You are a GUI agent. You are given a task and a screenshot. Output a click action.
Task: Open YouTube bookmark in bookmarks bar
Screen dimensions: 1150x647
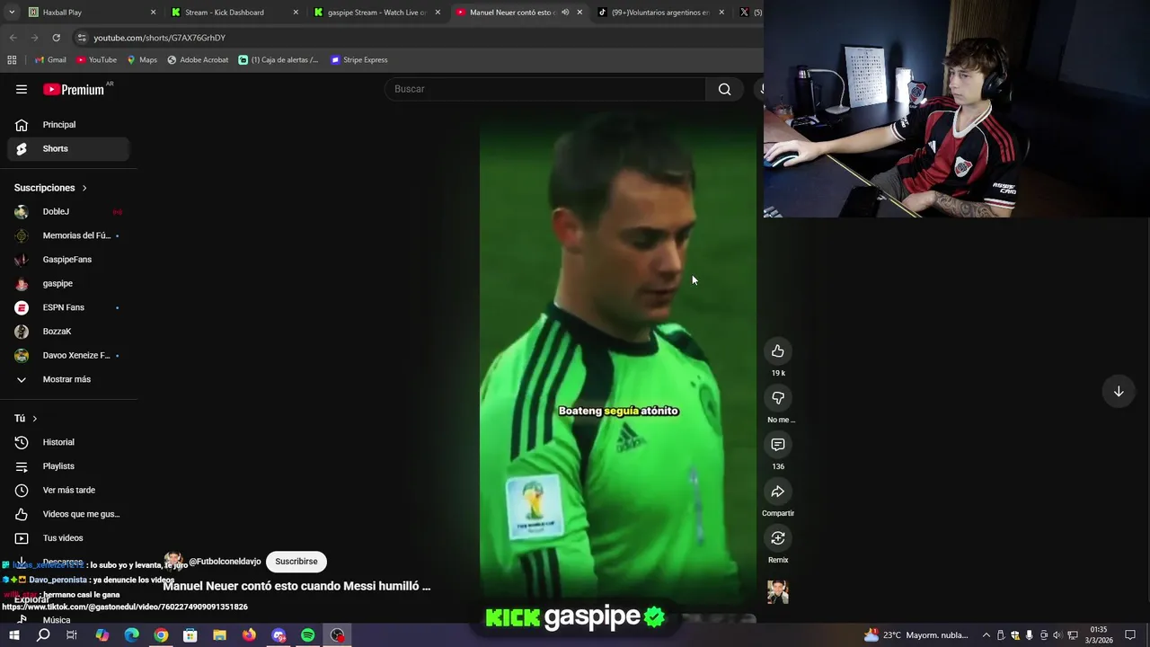(96, 60)
